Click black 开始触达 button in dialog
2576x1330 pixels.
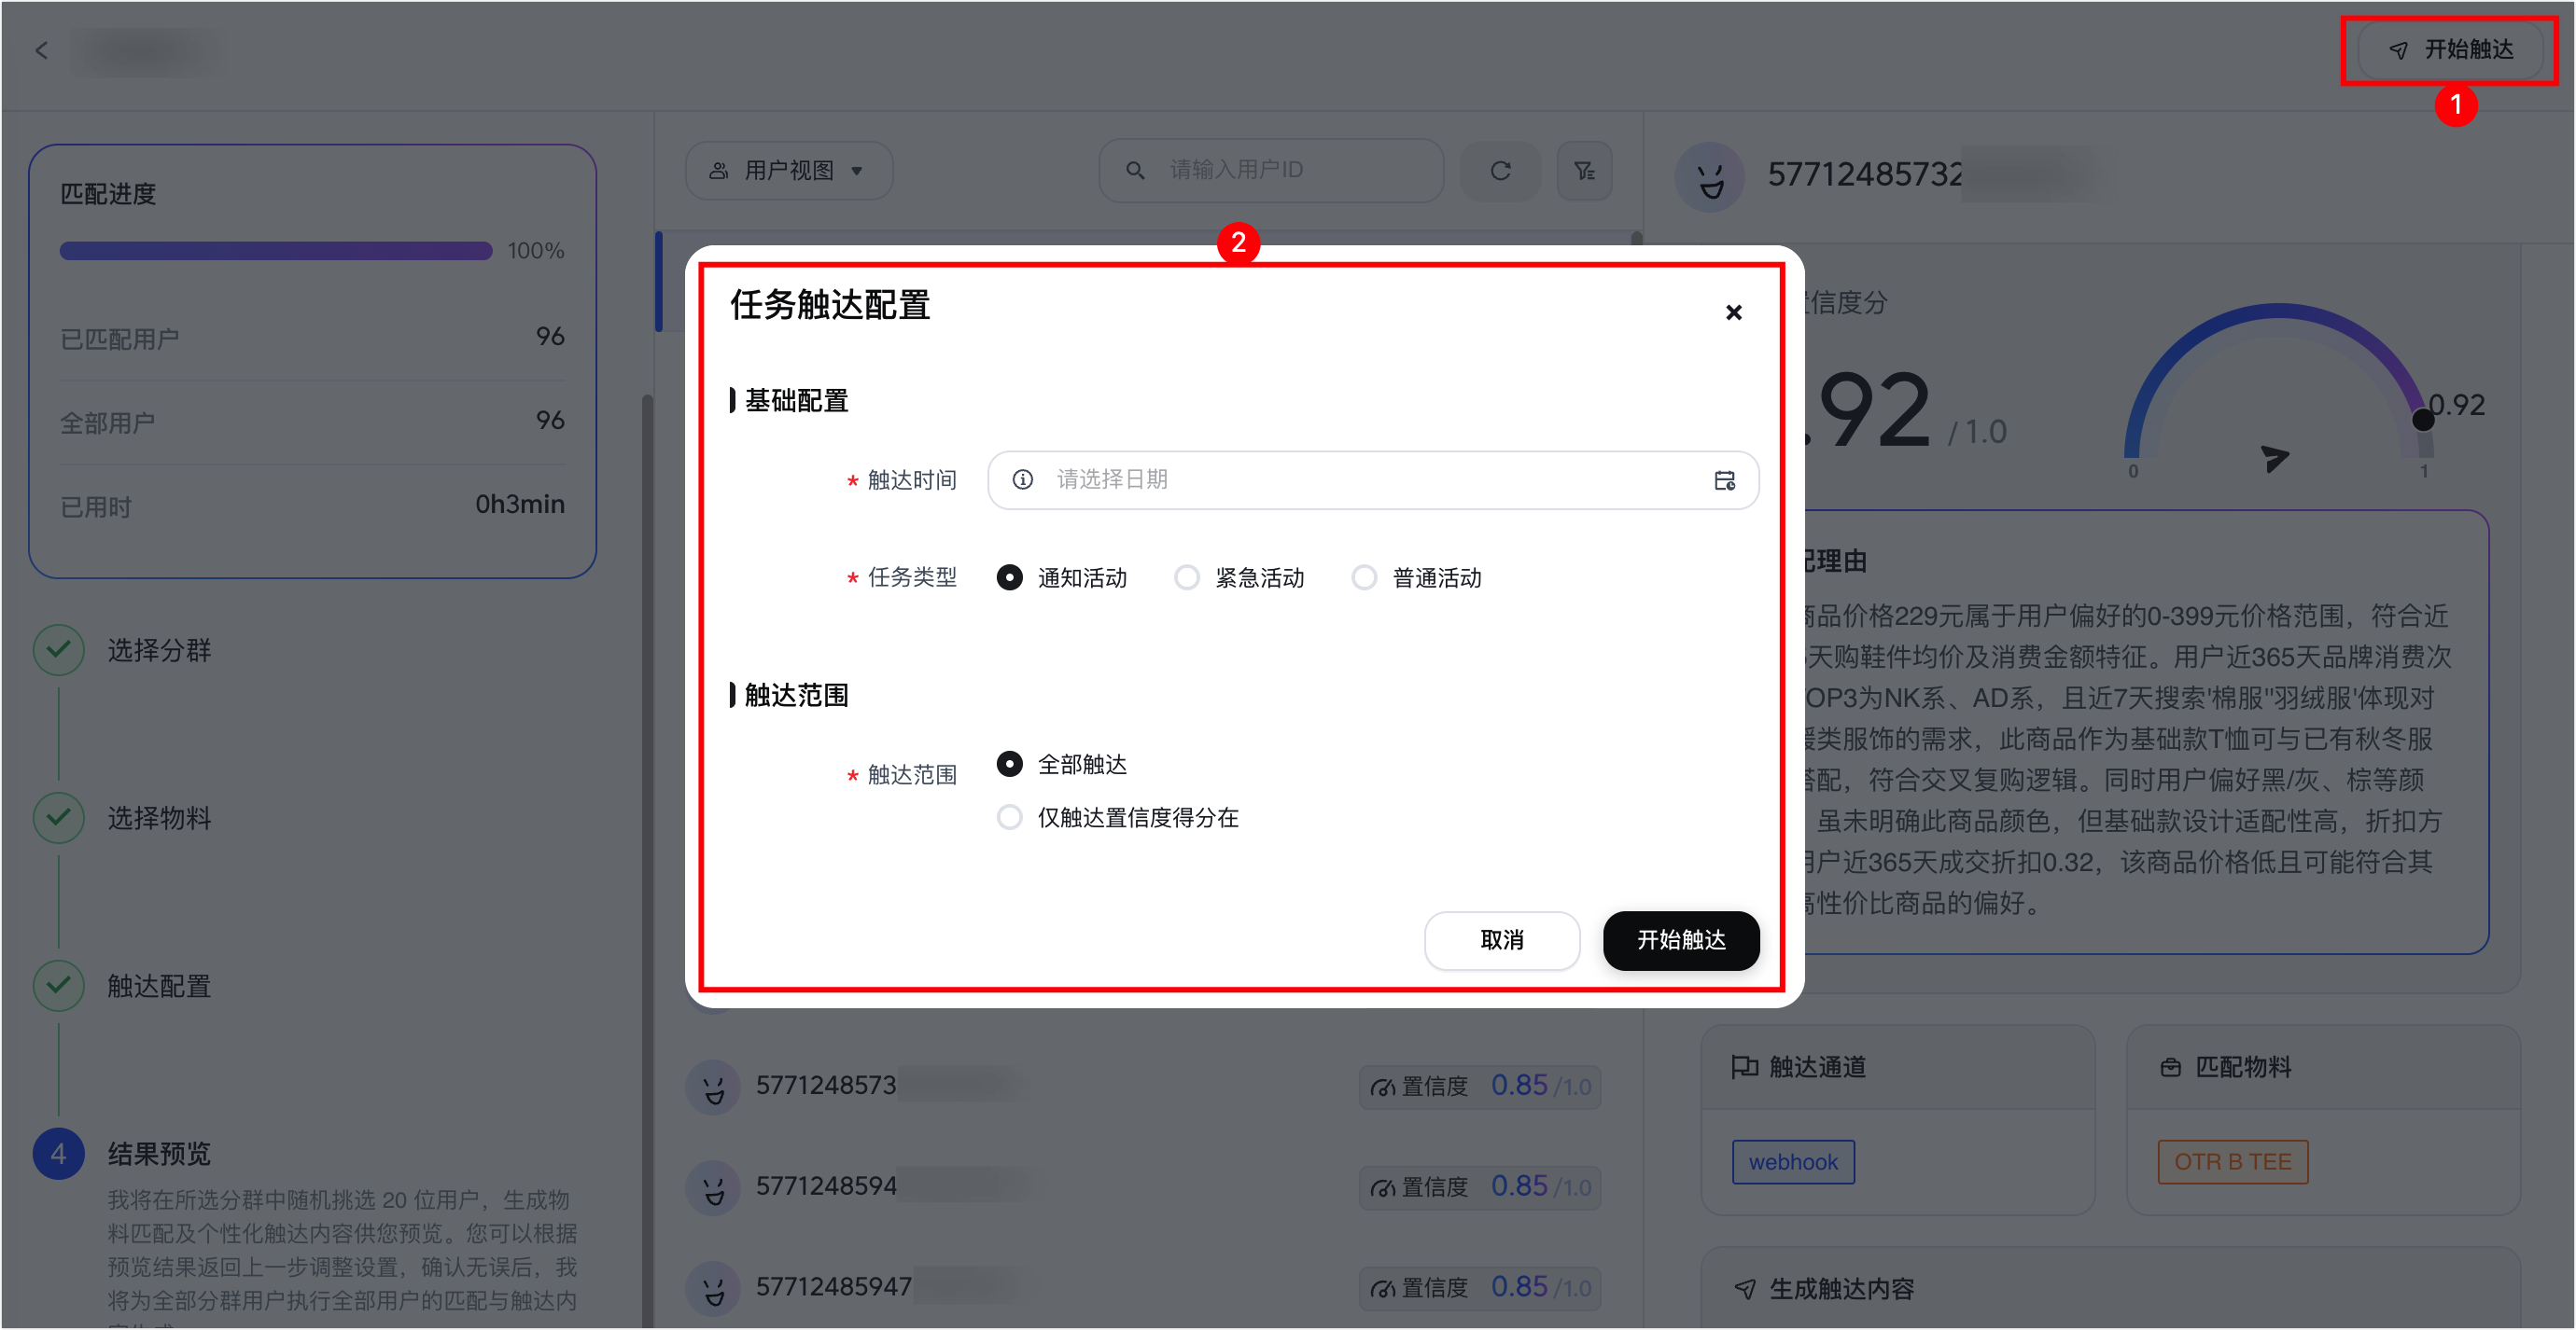tap(1681, 940)
